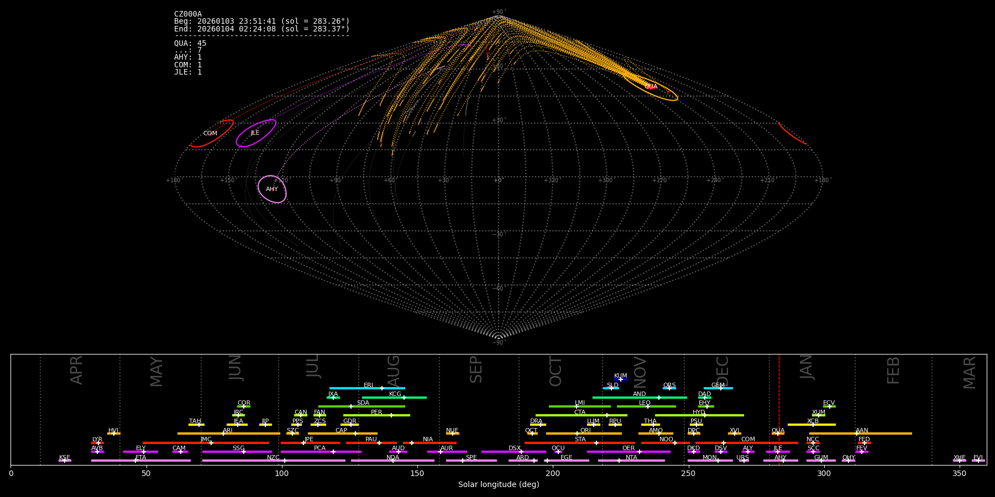This screenshot has height=497, width=995.
Task: Select the 'QUA: 45' legend count entry
Action: tap(190, 44)
